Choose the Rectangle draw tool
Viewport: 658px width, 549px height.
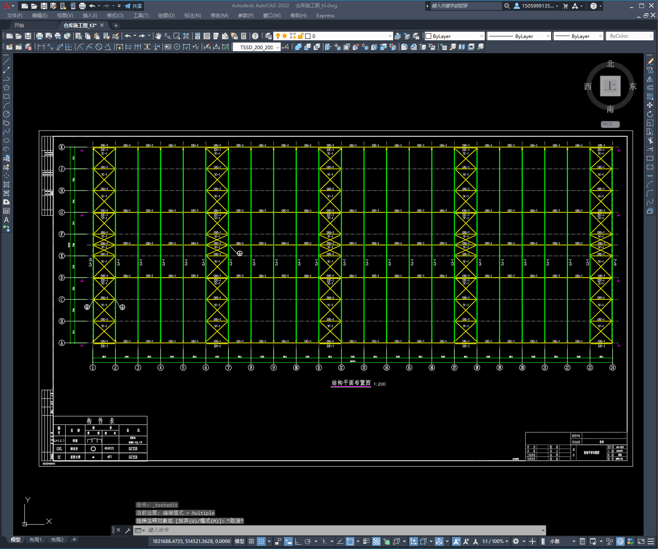6,96
